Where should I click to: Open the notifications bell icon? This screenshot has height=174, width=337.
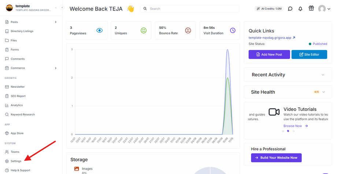pyautogui.click(x=300, y=9)
